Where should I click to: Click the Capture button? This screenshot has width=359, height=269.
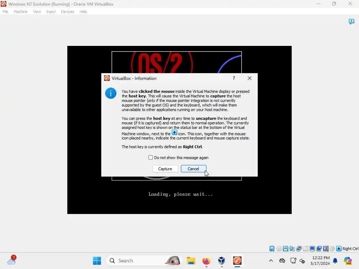pyautogui.click(x=165, y=169)
